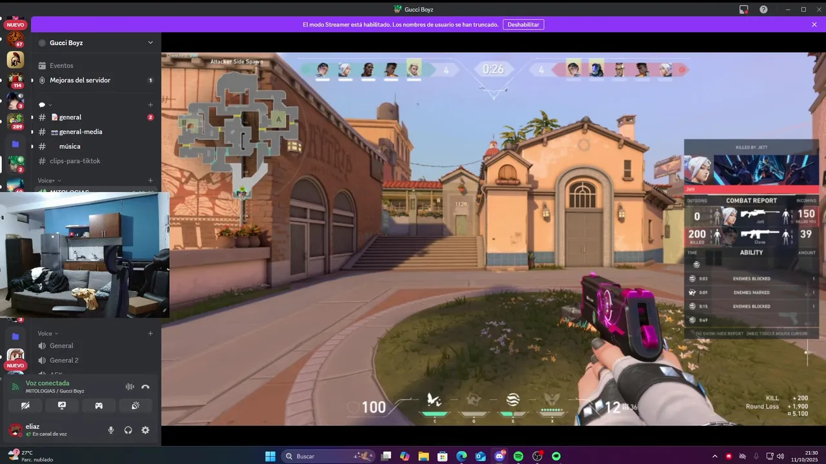Open server with 114 notification badge
Image resolution: width=826 pixels, height=464 pixels.
[x=15, y=81]
